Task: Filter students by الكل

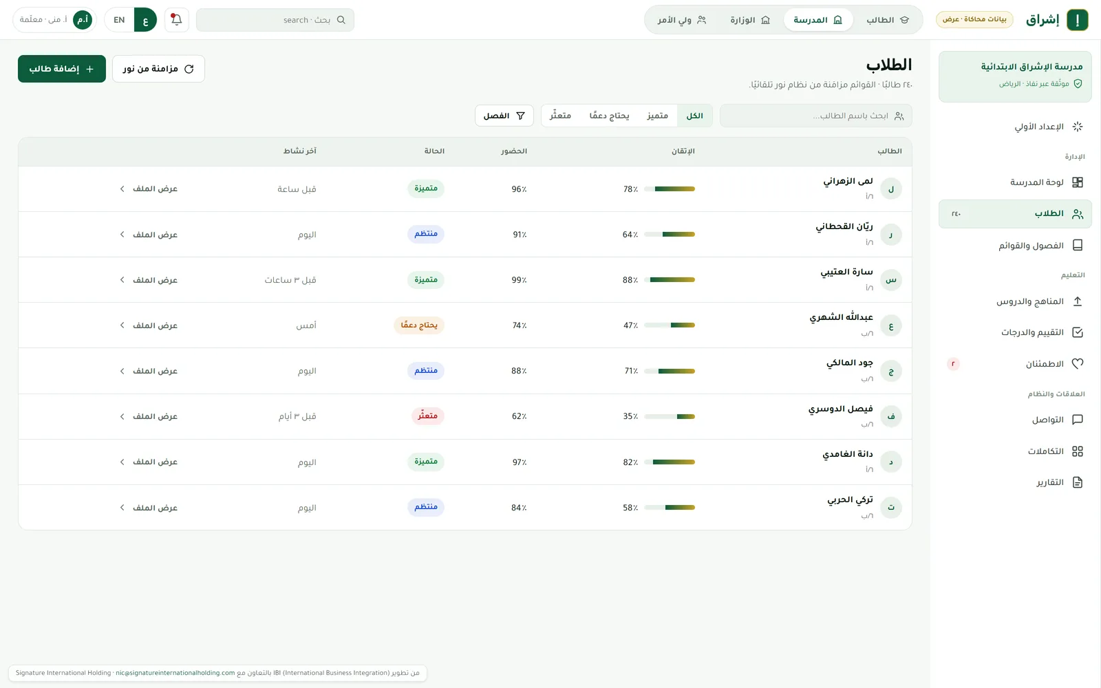Action: (x=695, y=116)
